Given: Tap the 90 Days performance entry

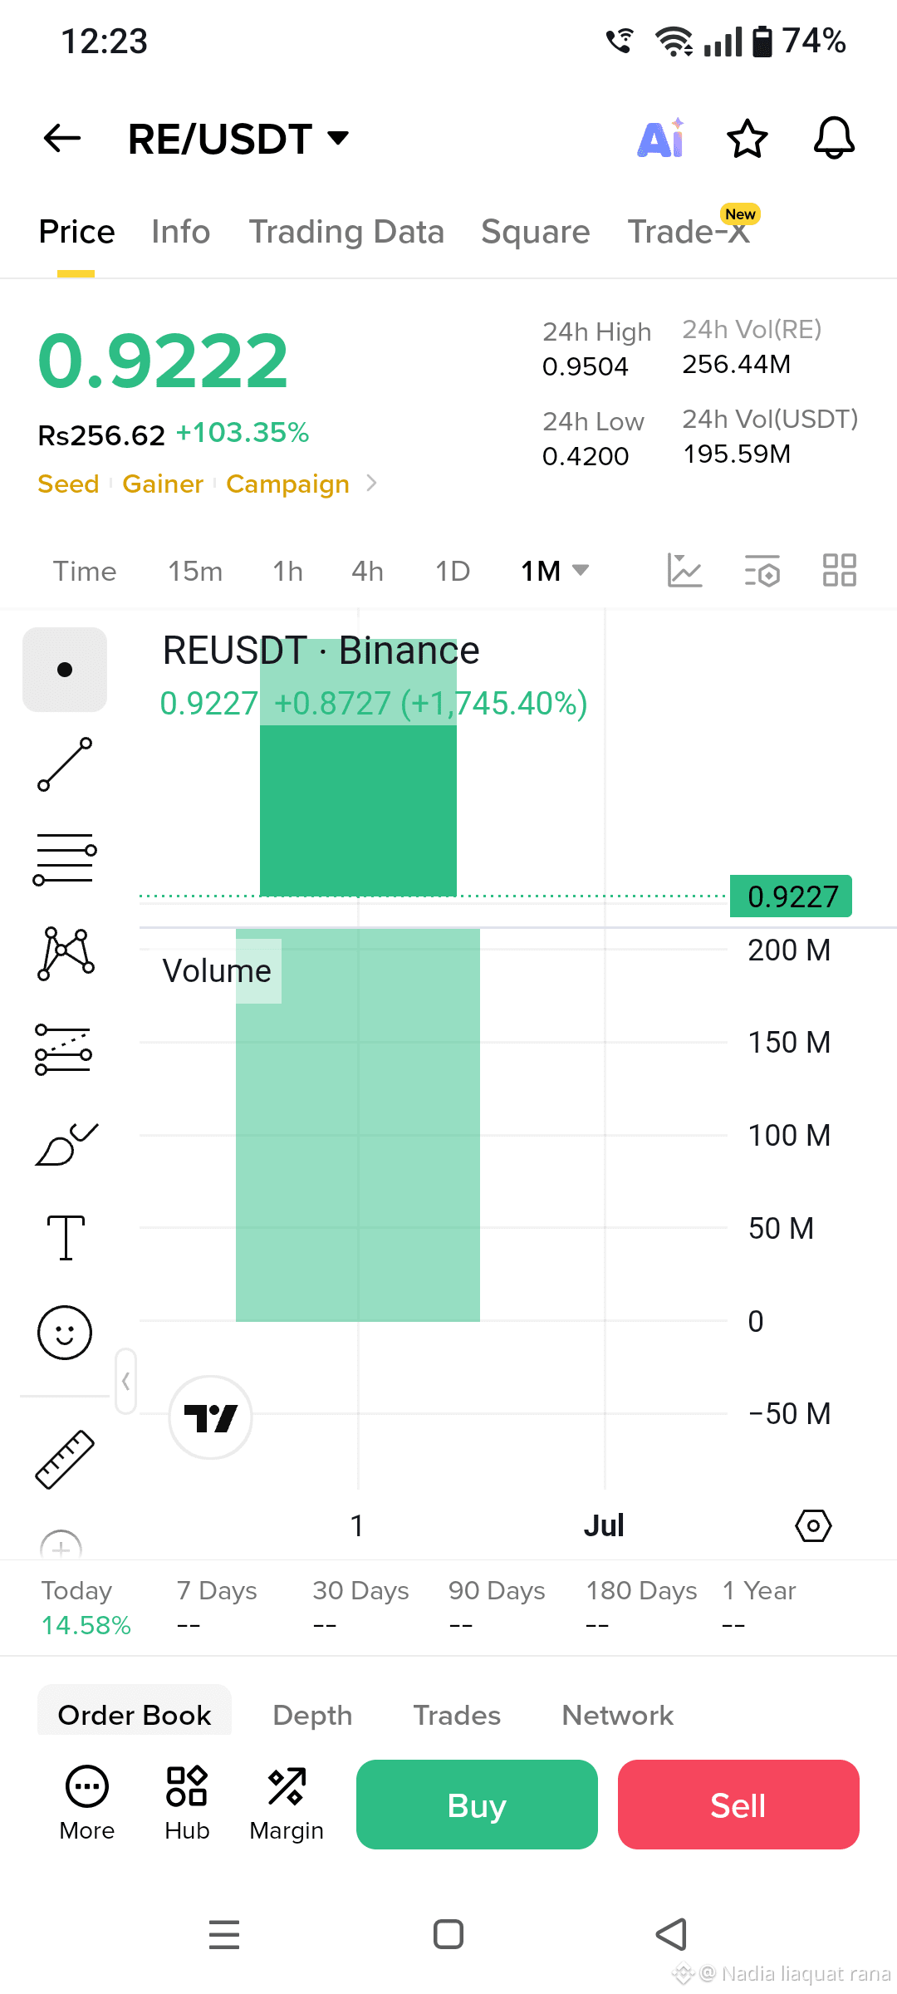Looking at the screenshot, I should 497,1608.
